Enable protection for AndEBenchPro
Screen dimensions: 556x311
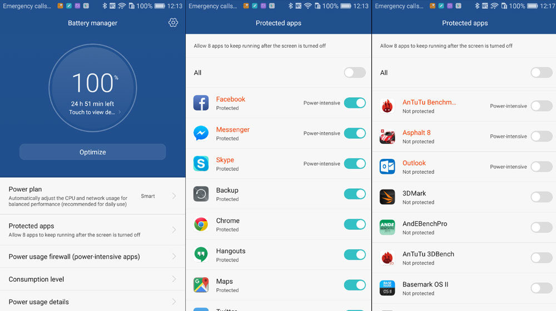click(x=542, y=227)
